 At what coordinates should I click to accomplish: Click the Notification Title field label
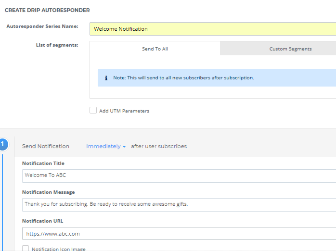43,163
